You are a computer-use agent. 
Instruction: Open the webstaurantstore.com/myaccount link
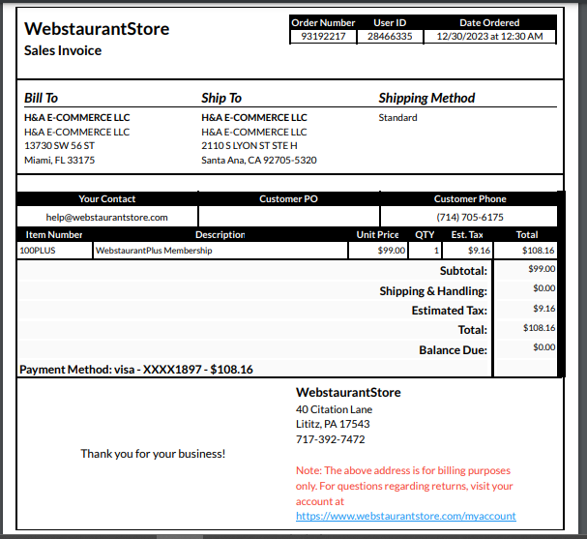tap(406, 516)
